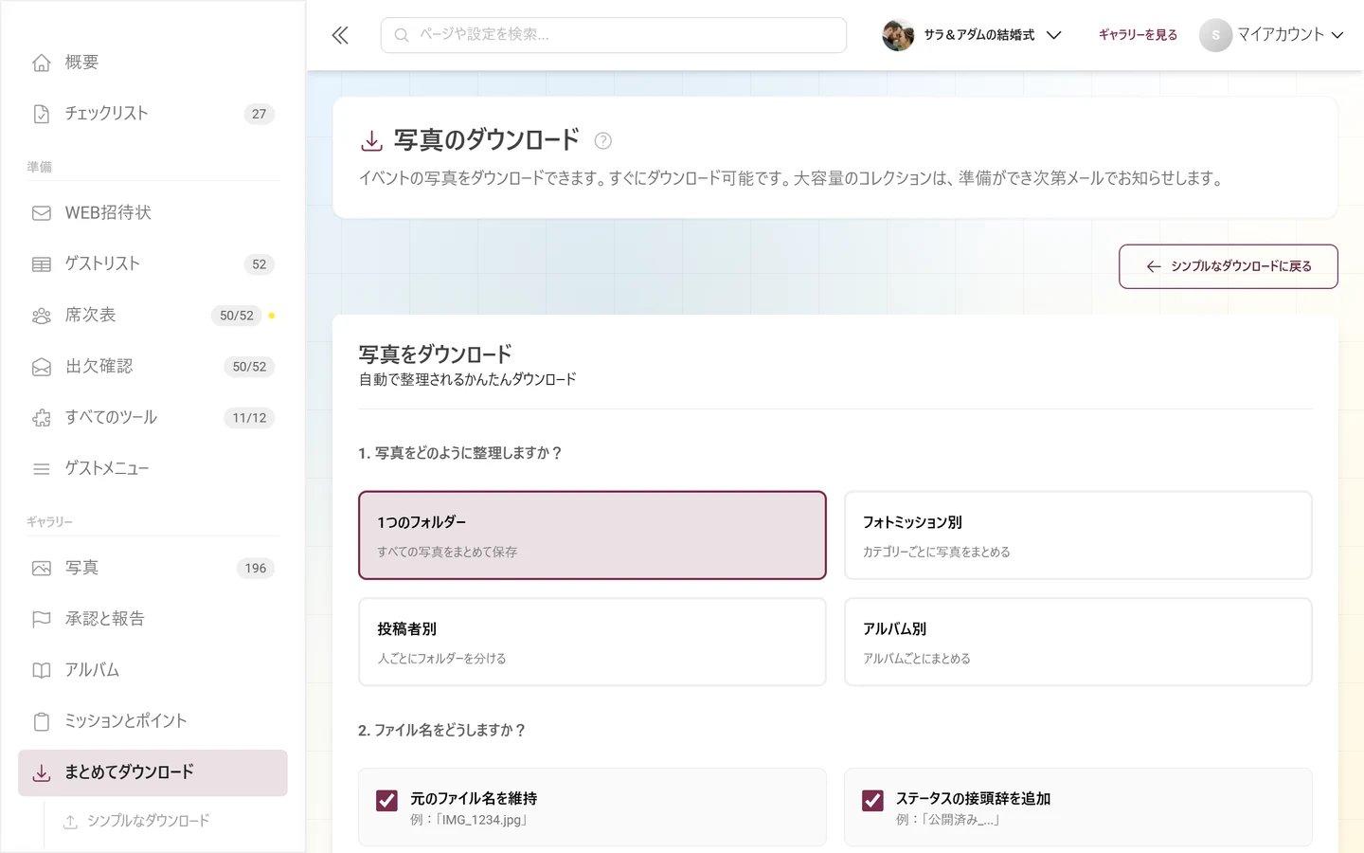Click the 11/12 badge beside すべてのツール

pyautogui.click(x=249, y=418)
